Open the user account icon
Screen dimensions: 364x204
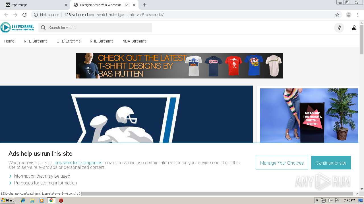click(x=354, y=27)
